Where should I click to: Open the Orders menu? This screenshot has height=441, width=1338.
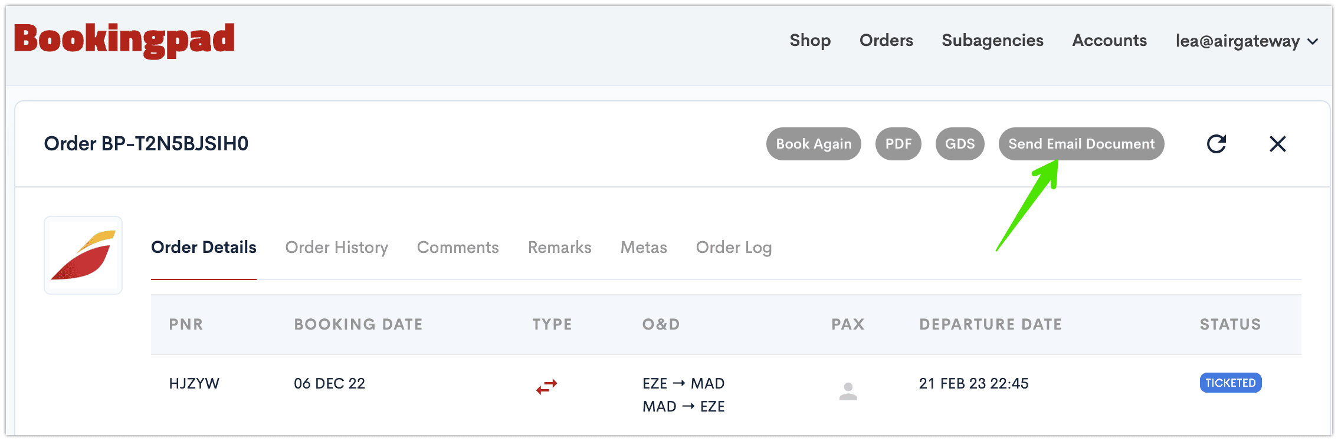click(x=886, y=40)
